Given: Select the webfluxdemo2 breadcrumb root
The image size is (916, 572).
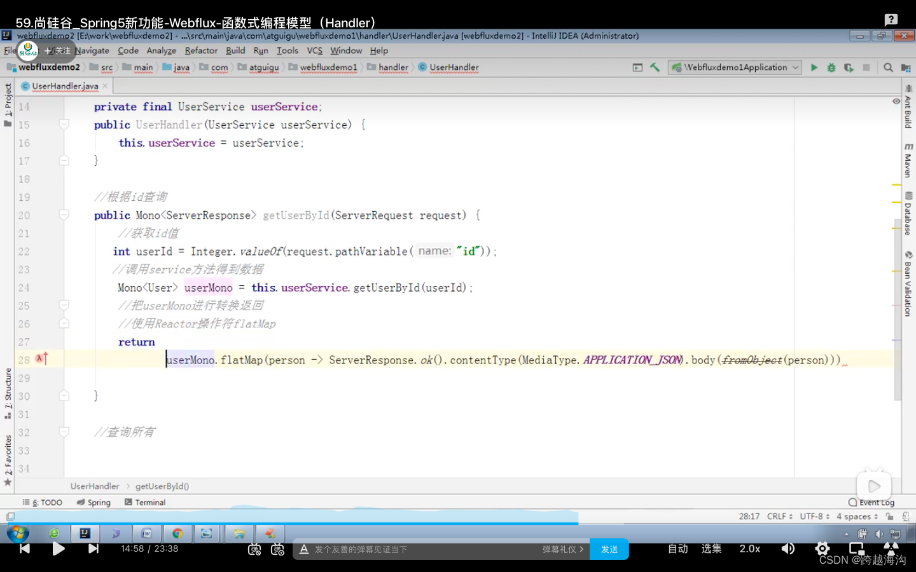Looking at the screenshot, I should (43, 67).
